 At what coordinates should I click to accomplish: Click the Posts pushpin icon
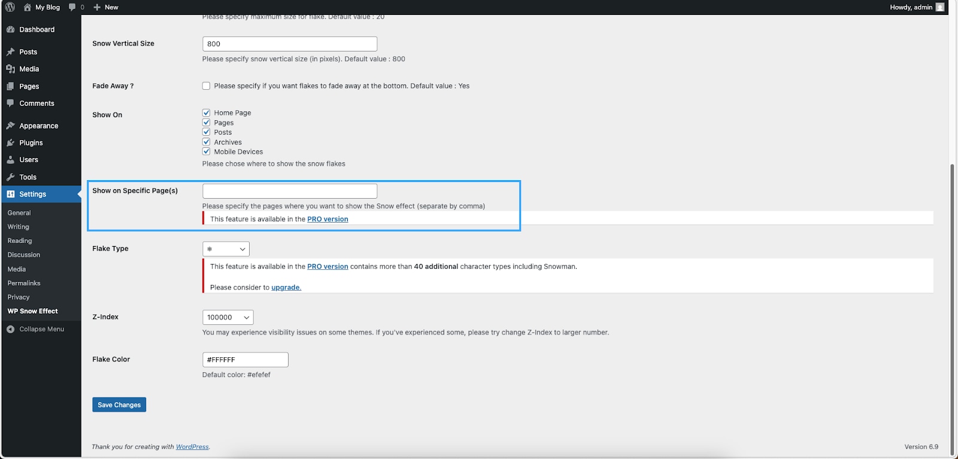10,52
